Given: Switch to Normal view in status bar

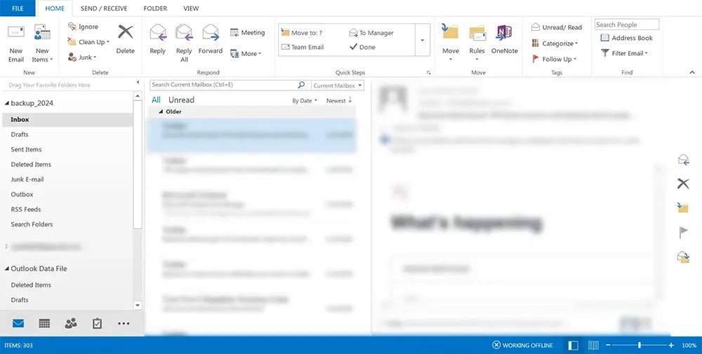Looking at the screenshot, I should (573, 345).
